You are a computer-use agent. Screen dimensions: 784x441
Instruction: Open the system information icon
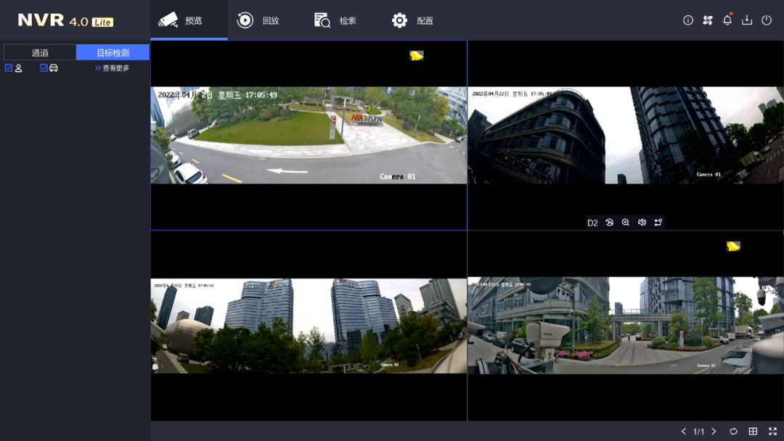click(688, 20)
